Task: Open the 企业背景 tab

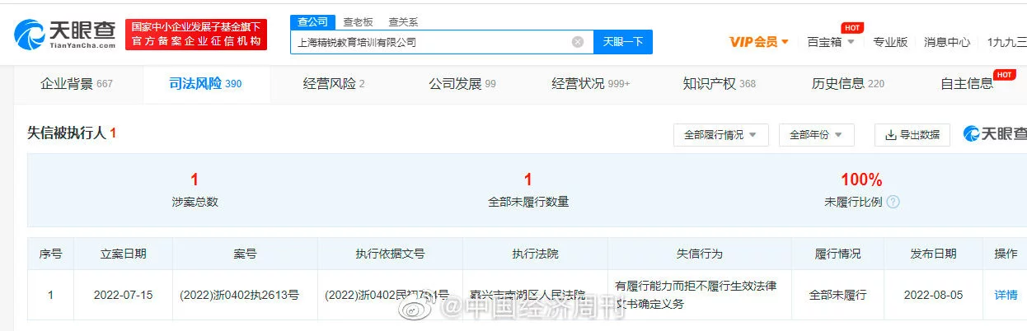Action: tap(77, 84)
